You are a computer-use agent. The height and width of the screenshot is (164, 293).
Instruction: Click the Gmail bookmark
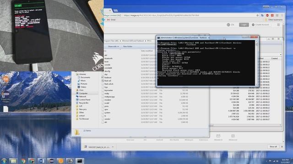click(x=111, y=20)
